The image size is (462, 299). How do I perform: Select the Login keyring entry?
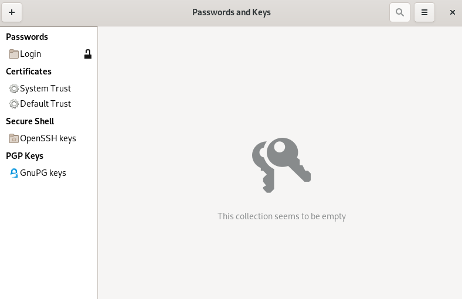coord(30,54)
